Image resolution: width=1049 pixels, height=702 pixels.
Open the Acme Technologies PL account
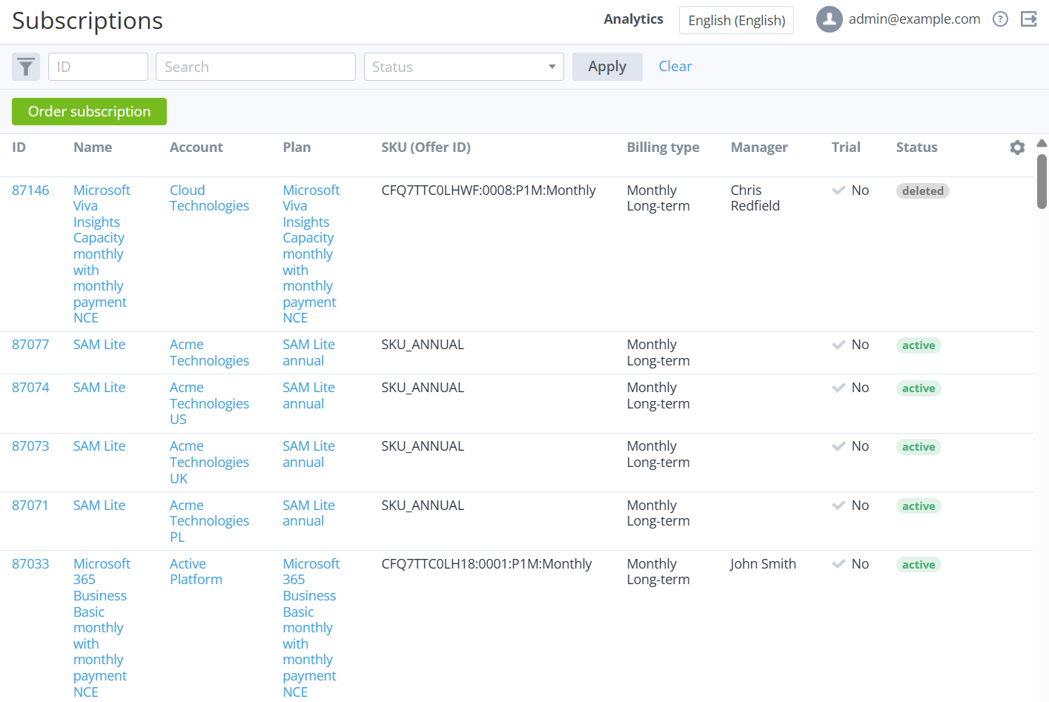209,521
